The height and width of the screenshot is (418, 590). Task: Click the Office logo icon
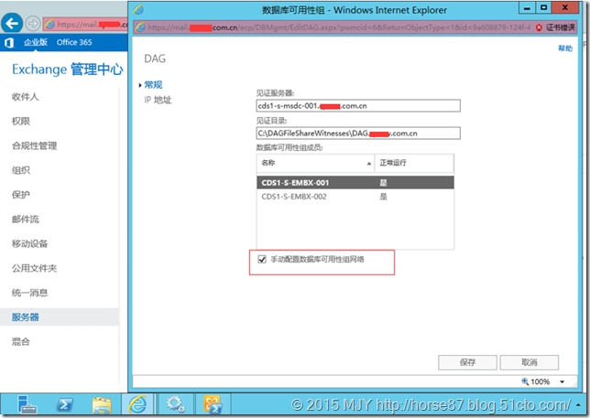click(x=9, y=42)
